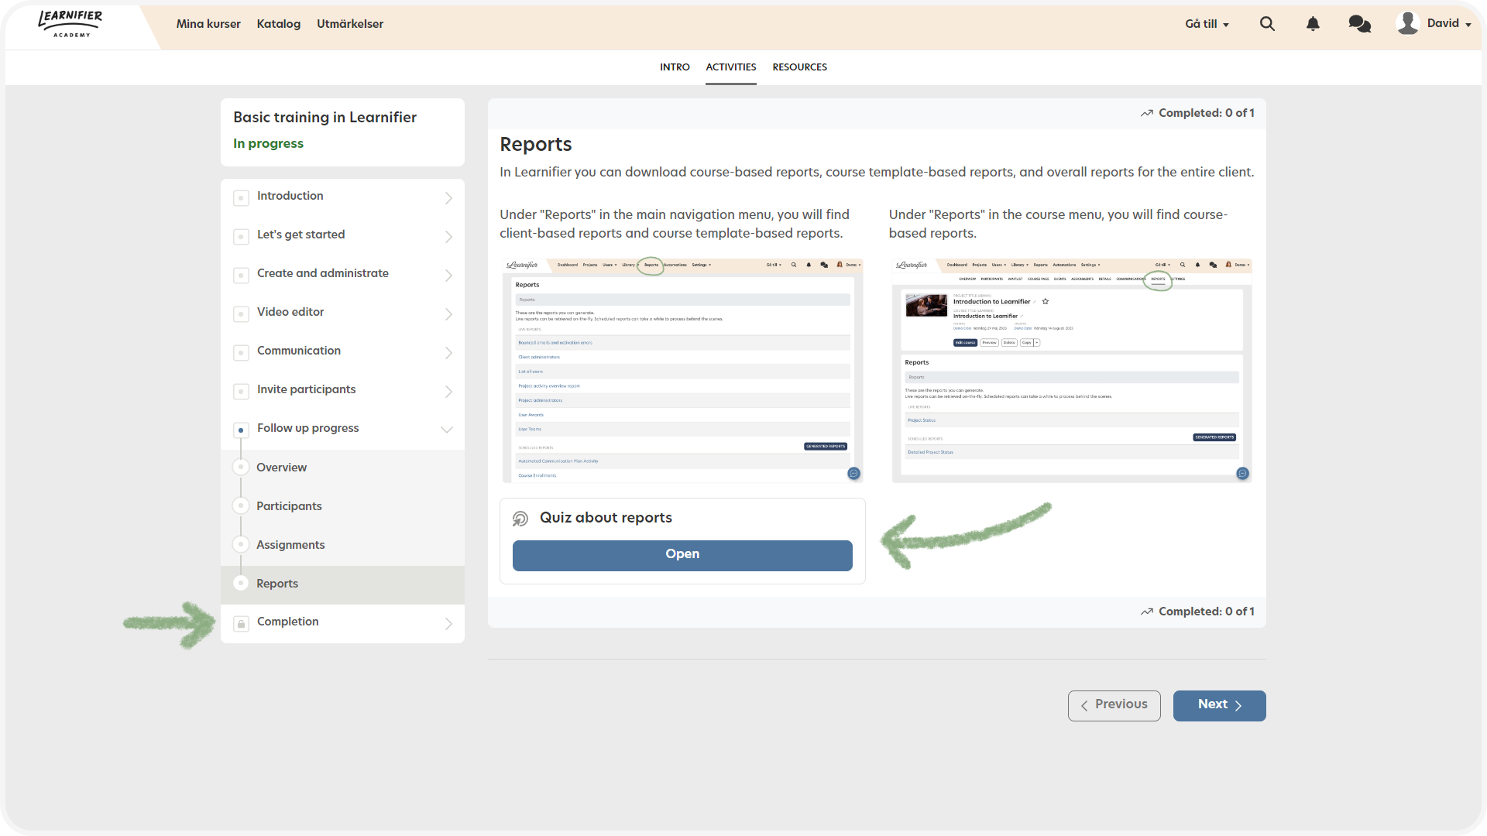Viewport: 1487px width, 836px height.
Task: Open the Katalog menu item
Action: [279, 24]
